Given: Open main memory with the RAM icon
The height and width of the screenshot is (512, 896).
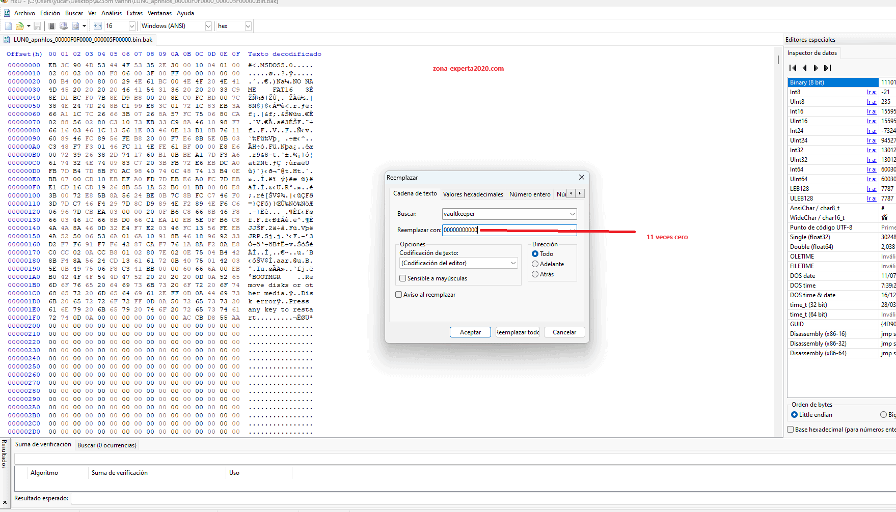Looking at the screenshot, I should [51, 25].
